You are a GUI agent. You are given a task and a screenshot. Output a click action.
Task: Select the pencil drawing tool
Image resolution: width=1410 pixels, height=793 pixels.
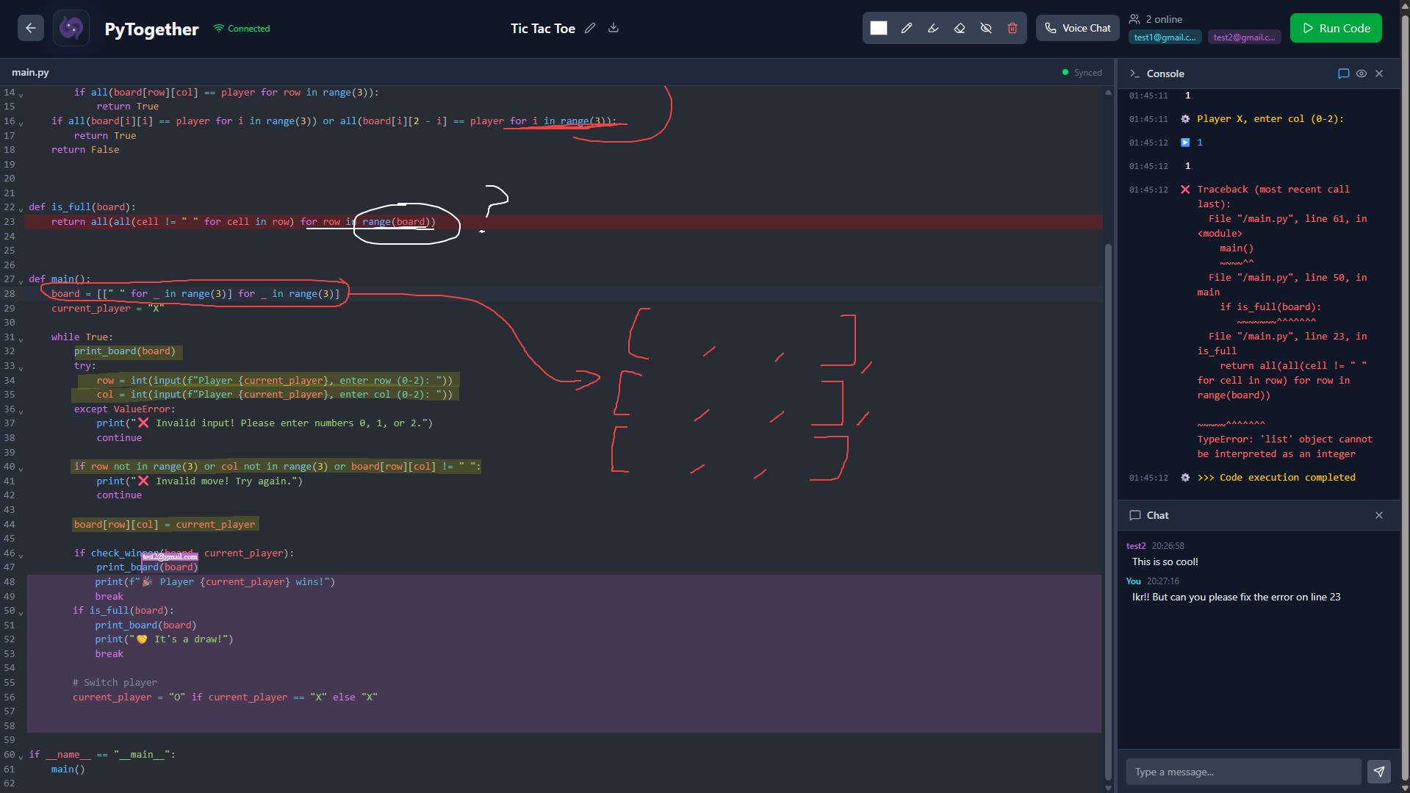pos(907,28)
